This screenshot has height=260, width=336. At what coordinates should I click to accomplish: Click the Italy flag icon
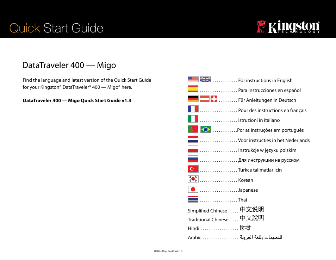click(193, 119)
